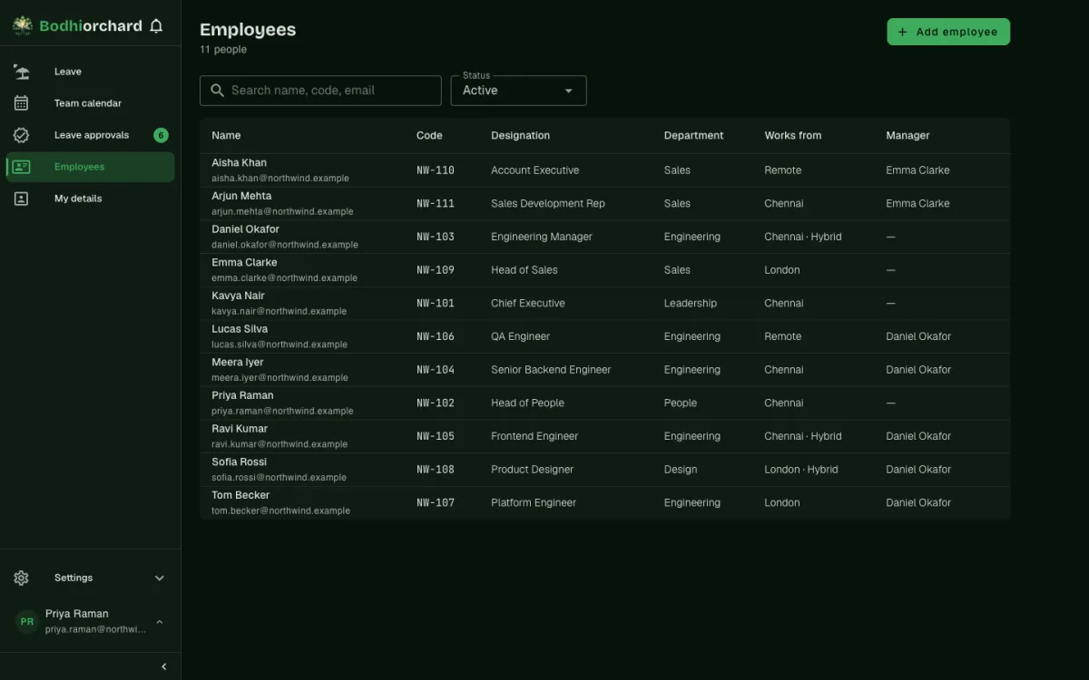This screenshot has width=1089, height=680.
Task: Open Tom Becker's record
Action: [240, 495]
